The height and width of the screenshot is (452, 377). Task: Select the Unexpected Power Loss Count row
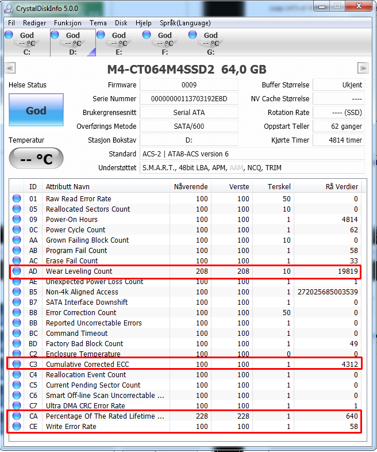point(186,282)
